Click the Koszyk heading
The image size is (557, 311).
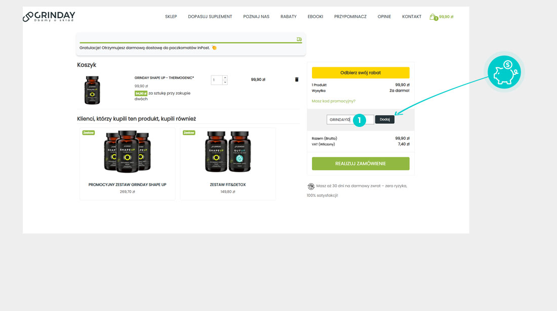tap(87, 65)
